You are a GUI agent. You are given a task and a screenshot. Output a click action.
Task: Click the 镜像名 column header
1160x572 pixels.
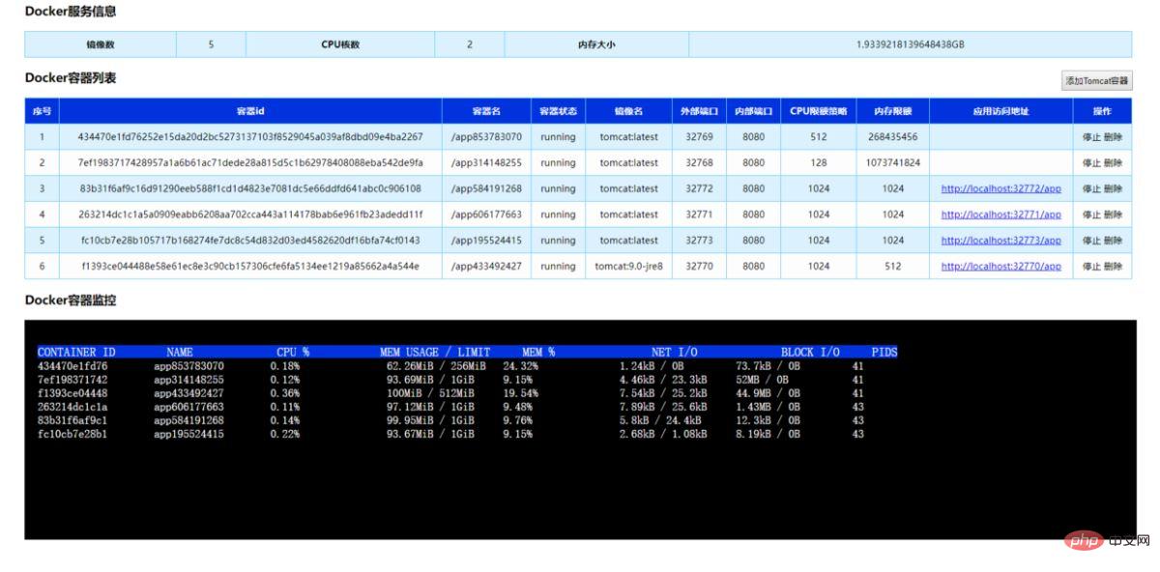click(x=629, y=111)
